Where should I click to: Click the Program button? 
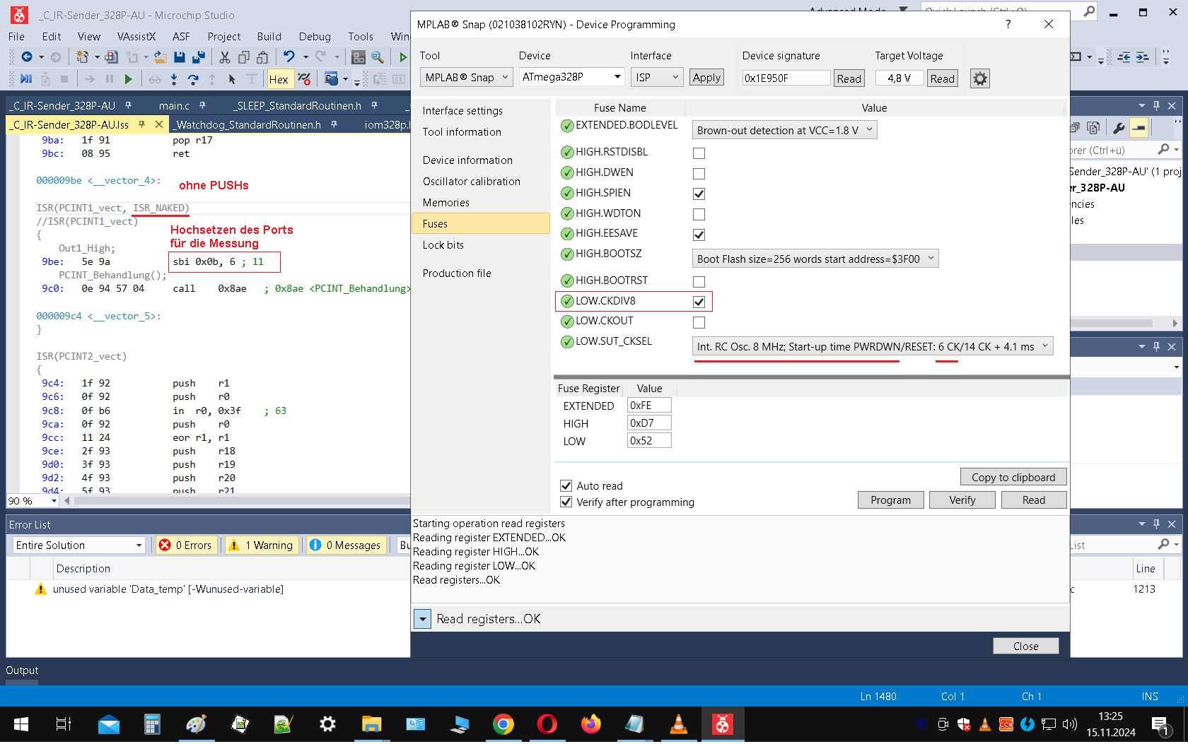890,500
